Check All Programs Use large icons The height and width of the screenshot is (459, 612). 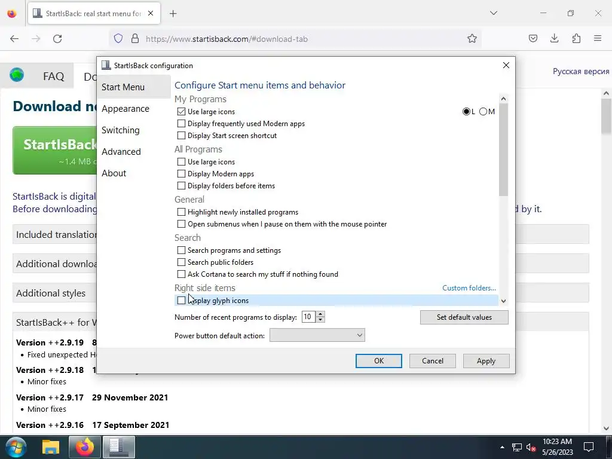pyautogui.click(x=181, y=161)
